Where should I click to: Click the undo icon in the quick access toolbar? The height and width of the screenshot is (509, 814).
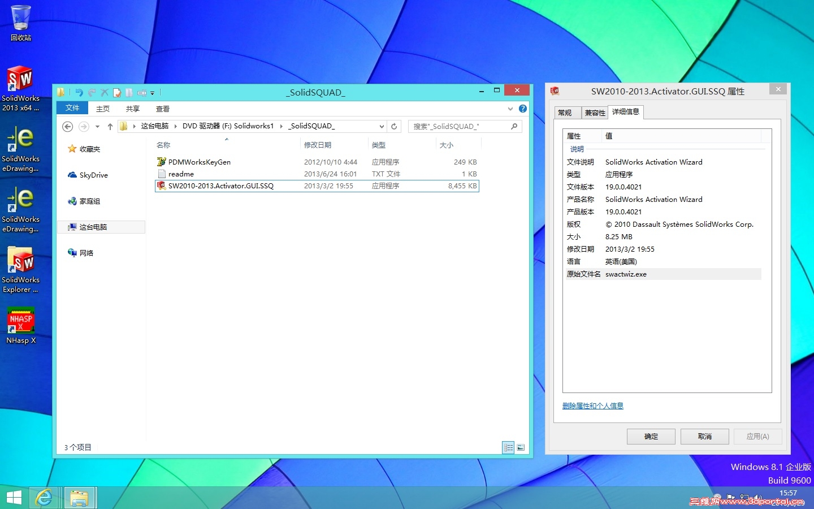coord(79,92)
